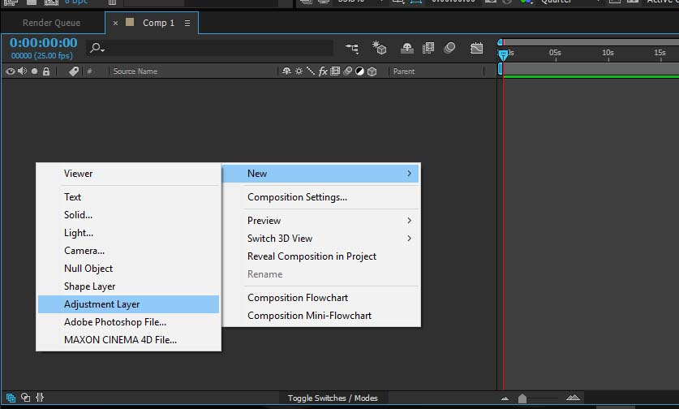Choose Adjustment Layer from New submenu
The width and height of the screenshot is (679, 409).
tap(128, 304)
